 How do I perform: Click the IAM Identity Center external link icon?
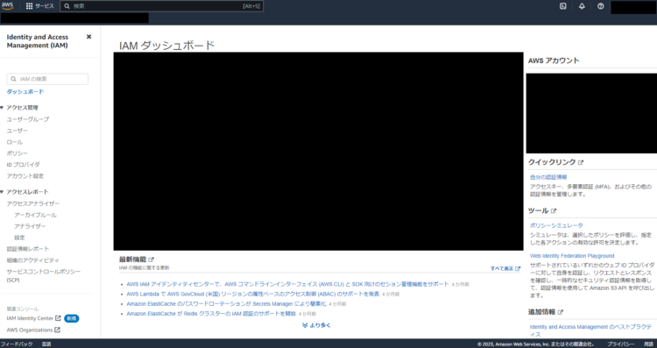click(x=58, y=318)
